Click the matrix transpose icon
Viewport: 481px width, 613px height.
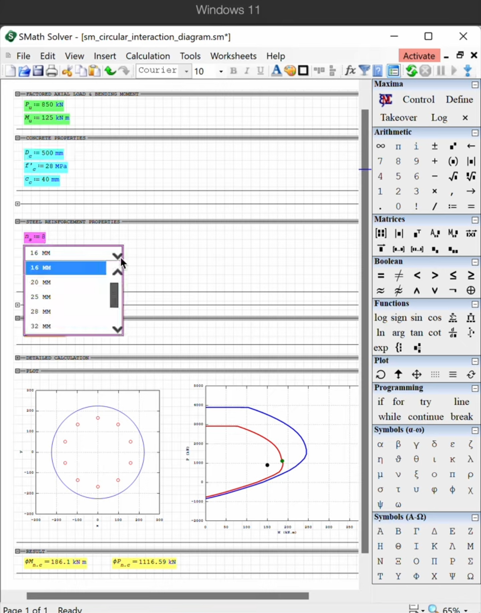tap(417, 234)
